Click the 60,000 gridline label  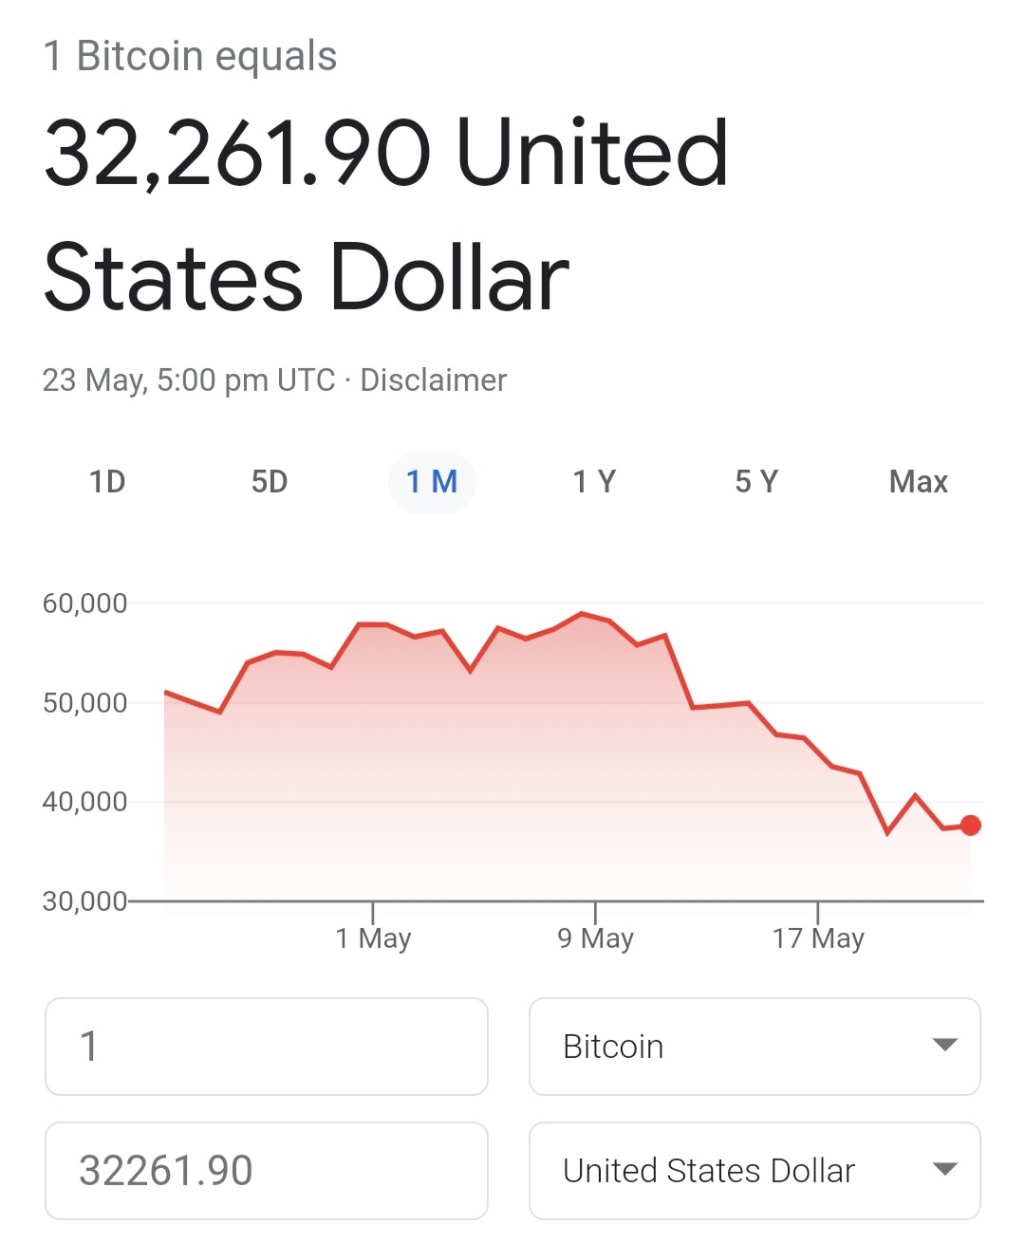[84, 603]
